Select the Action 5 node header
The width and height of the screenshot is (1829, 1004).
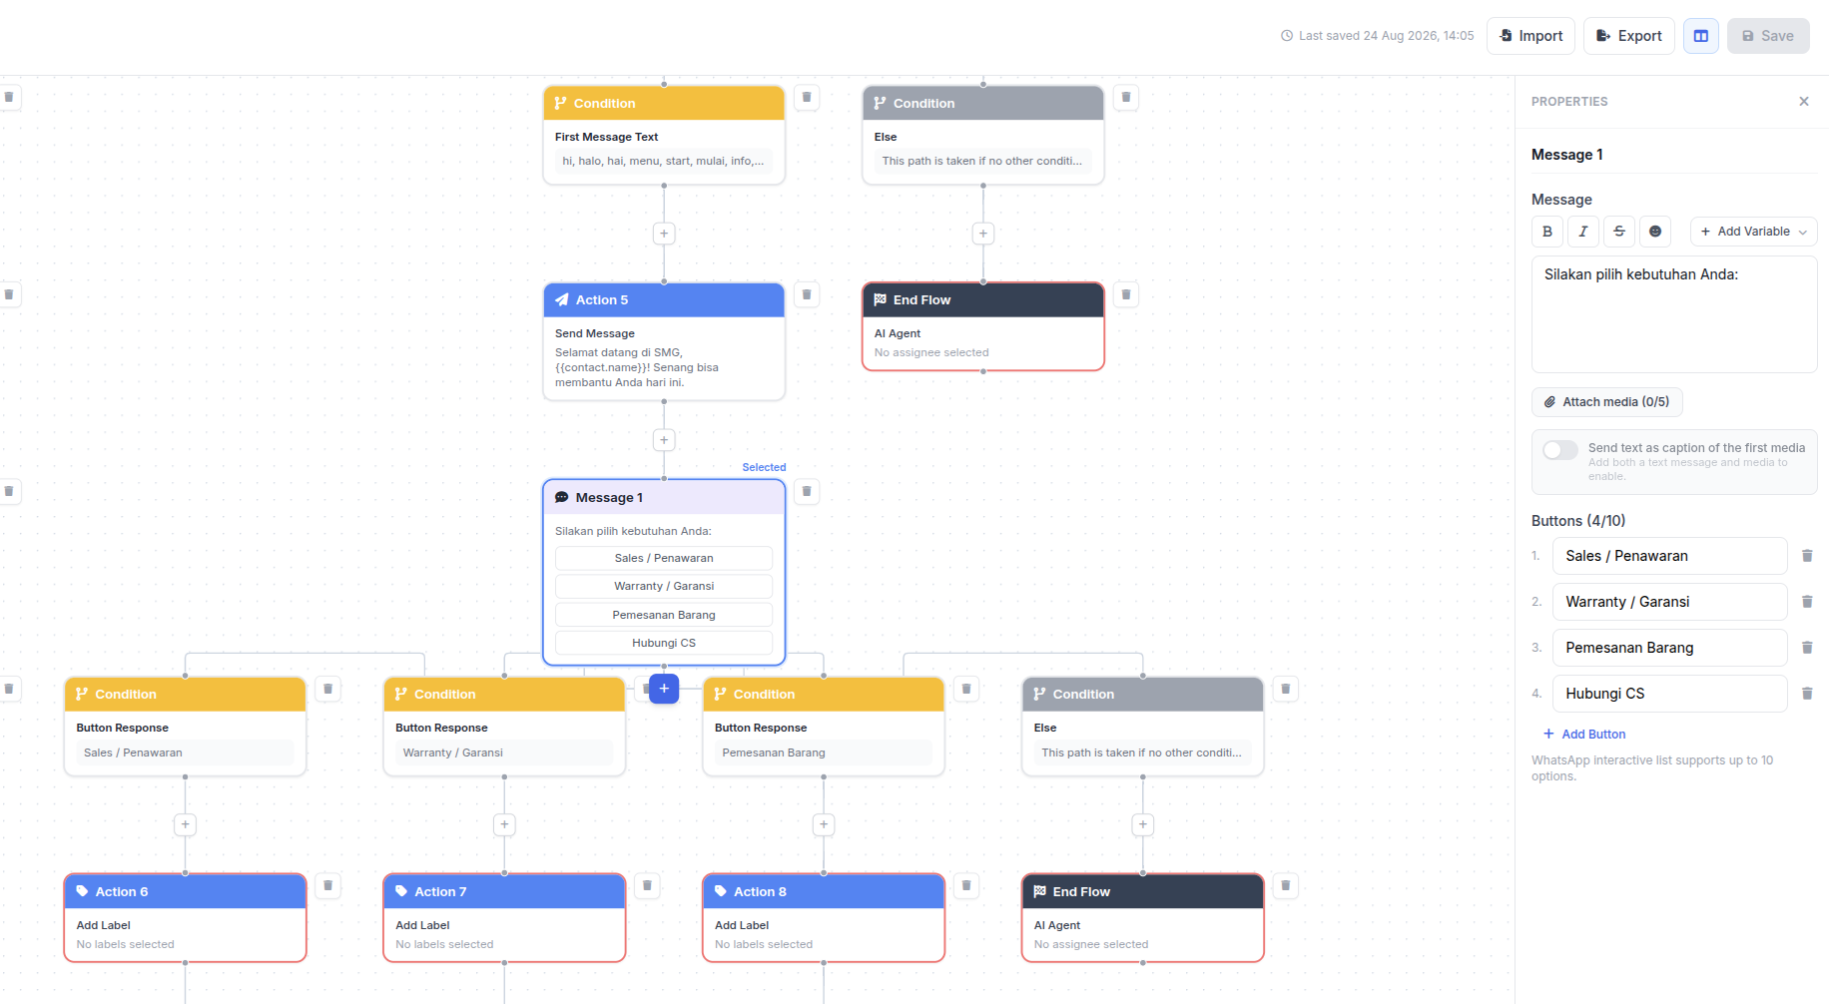664,300
